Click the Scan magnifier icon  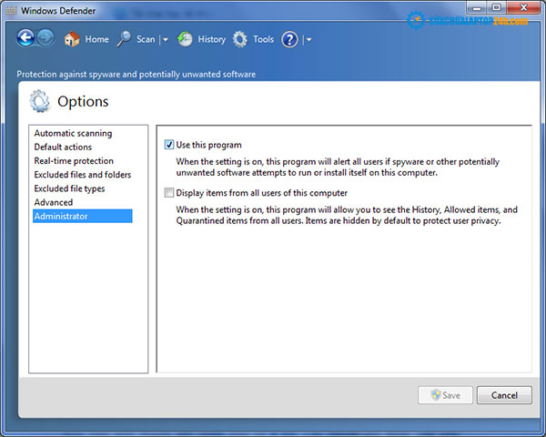(x=124, y=39)
